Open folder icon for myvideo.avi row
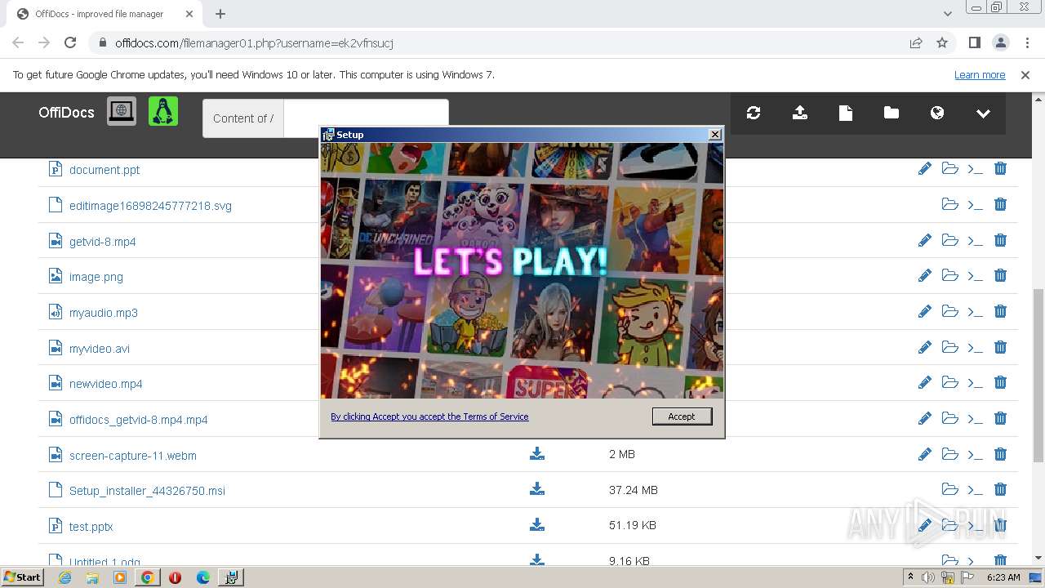Screen dimensions: 1045x588 (950, 347)
